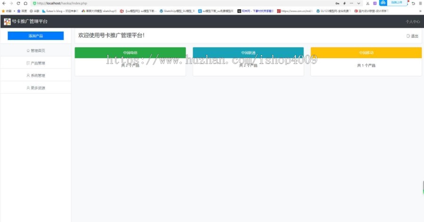Click the 号卡推广管理平台 header title
Viewport: 424px width, 222px height.
[30, 21]
